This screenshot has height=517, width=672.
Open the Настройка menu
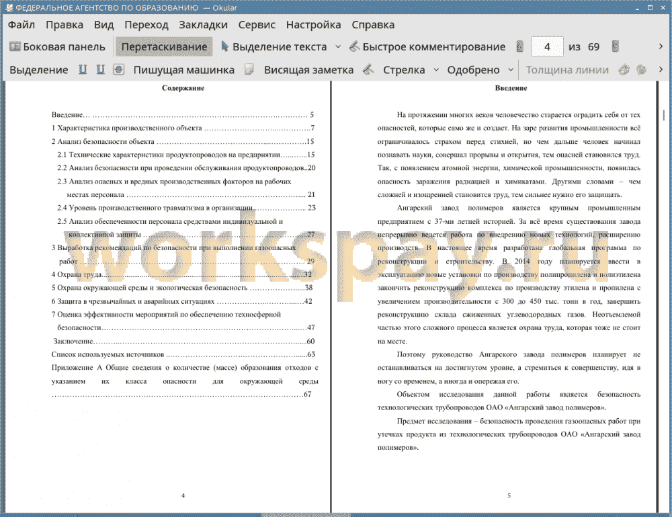point(313,25)
